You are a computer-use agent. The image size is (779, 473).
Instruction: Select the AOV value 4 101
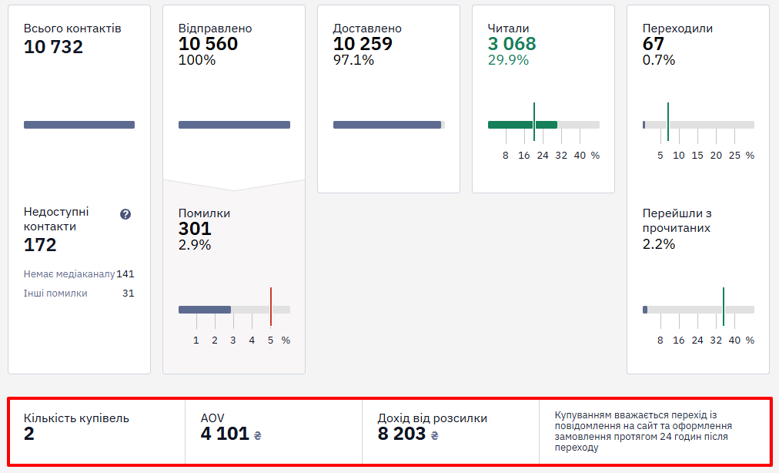[225, 434]
